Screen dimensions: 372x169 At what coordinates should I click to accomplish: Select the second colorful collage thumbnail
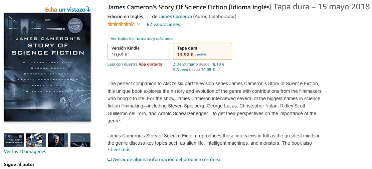[36, 140]
